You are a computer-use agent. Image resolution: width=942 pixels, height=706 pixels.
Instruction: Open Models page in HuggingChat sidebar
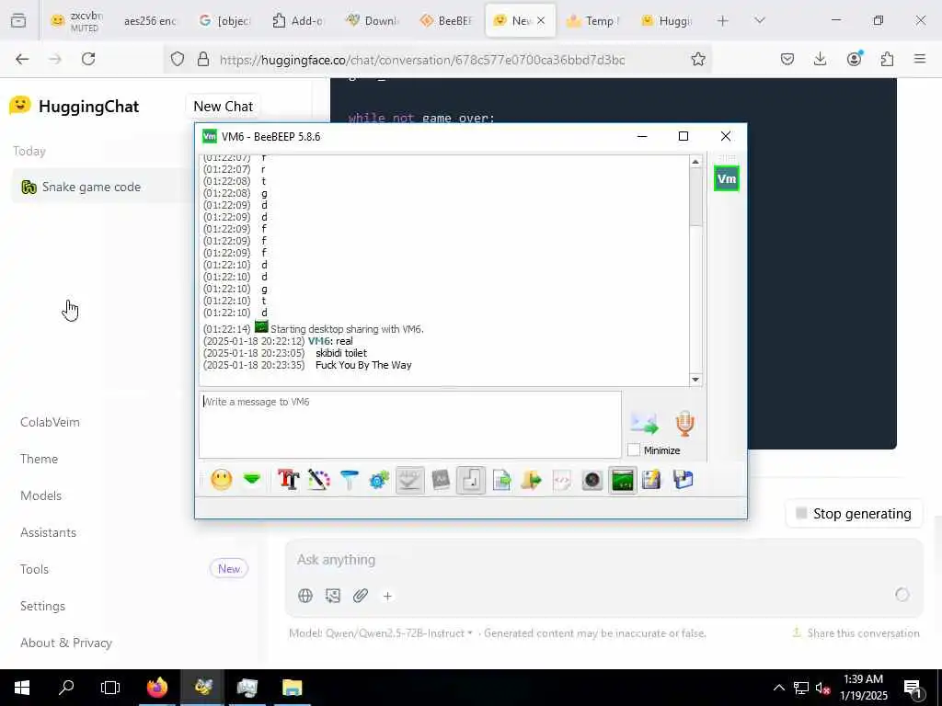pos(40,495)
